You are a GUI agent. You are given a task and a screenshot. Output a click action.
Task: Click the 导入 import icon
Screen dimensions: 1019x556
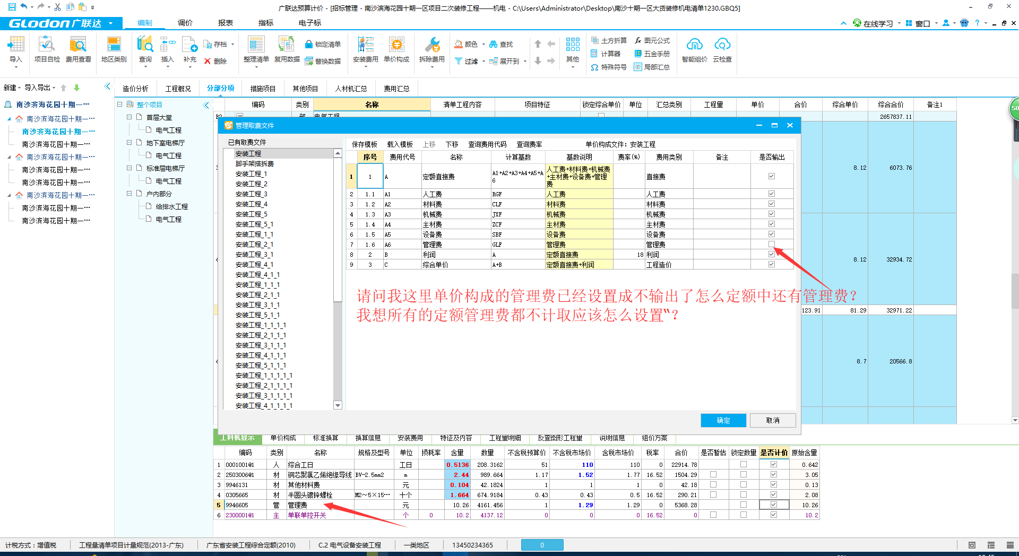(16, 50)
